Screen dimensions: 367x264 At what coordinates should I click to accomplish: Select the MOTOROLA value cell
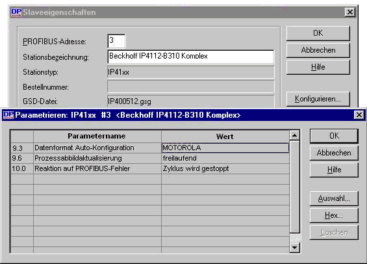[225, 148]
